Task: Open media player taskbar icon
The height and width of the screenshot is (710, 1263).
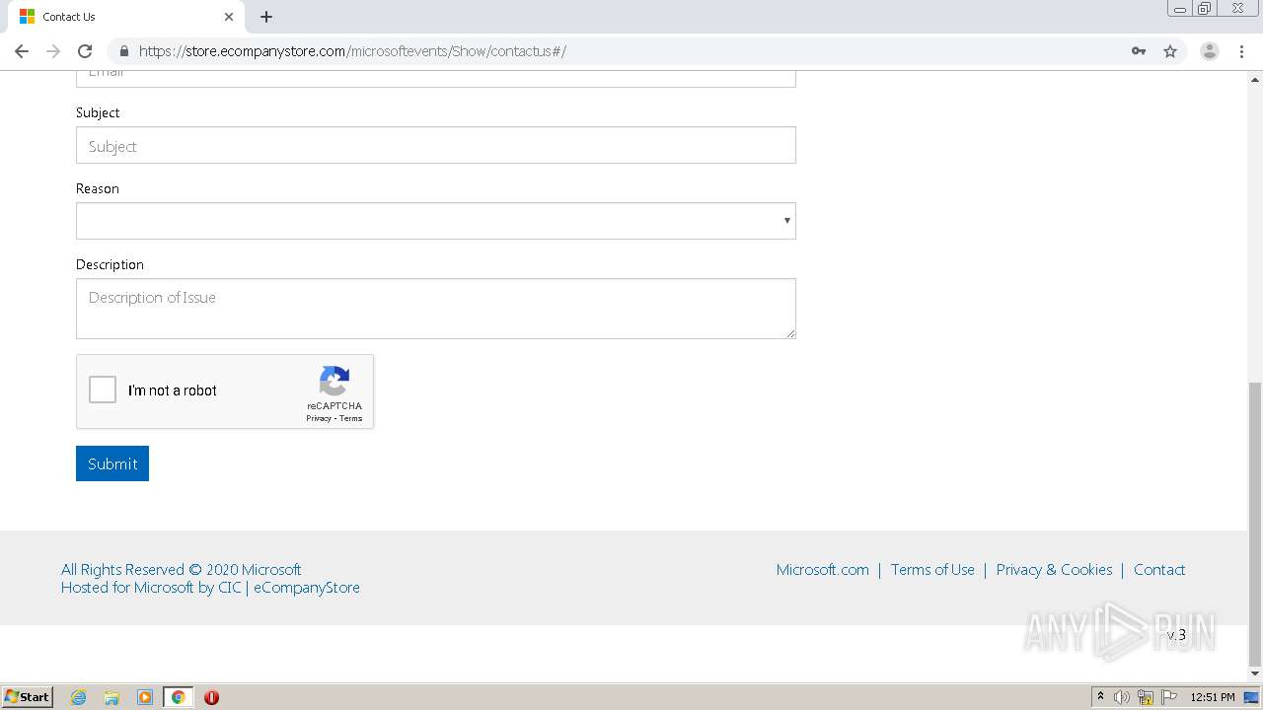Action: click(145, 697)
